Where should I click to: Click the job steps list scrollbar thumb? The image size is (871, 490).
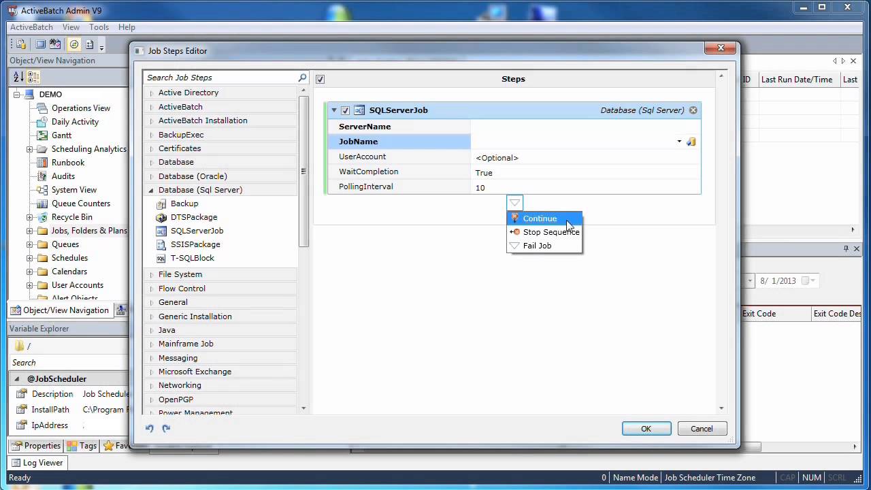(303, 171)
